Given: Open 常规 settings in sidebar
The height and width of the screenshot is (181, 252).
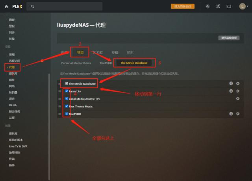Looking at the screenshot, I should (x=12, y=54).
